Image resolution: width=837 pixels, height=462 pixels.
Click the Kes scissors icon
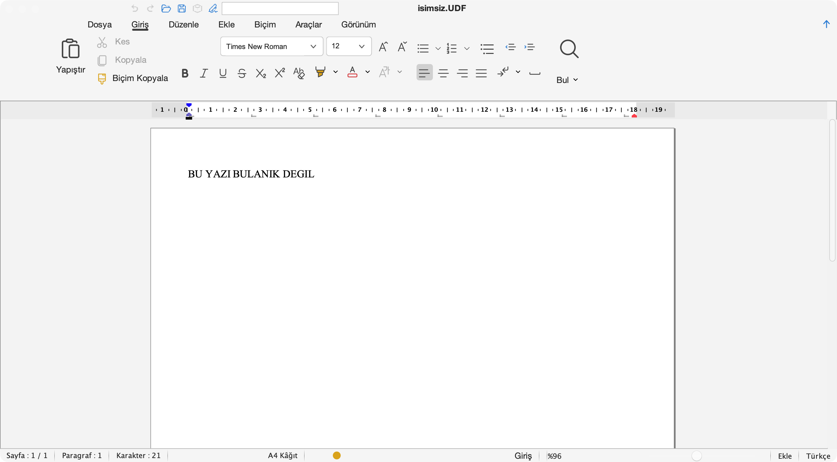click(x=102, y=42)
